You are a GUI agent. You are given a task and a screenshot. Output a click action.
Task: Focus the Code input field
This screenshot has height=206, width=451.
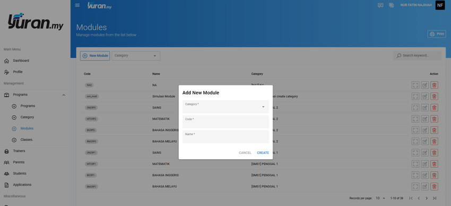[226, 122]
